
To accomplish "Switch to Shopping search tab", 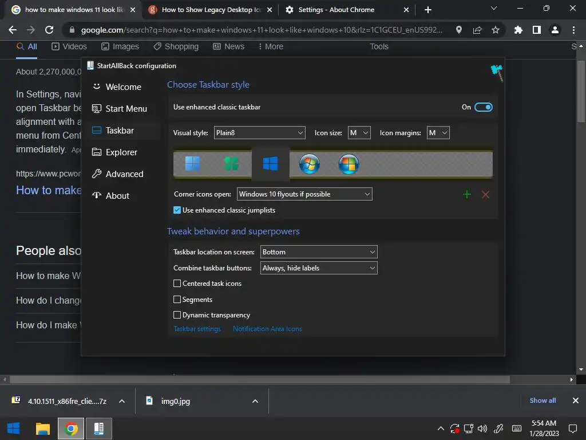I will (176, 46).
